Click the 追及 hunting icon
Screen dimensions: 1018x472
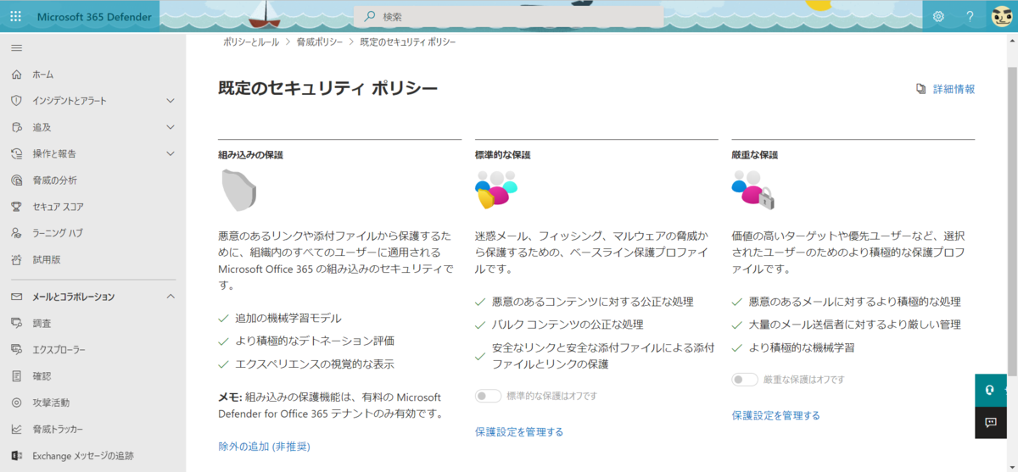[16, 127]
